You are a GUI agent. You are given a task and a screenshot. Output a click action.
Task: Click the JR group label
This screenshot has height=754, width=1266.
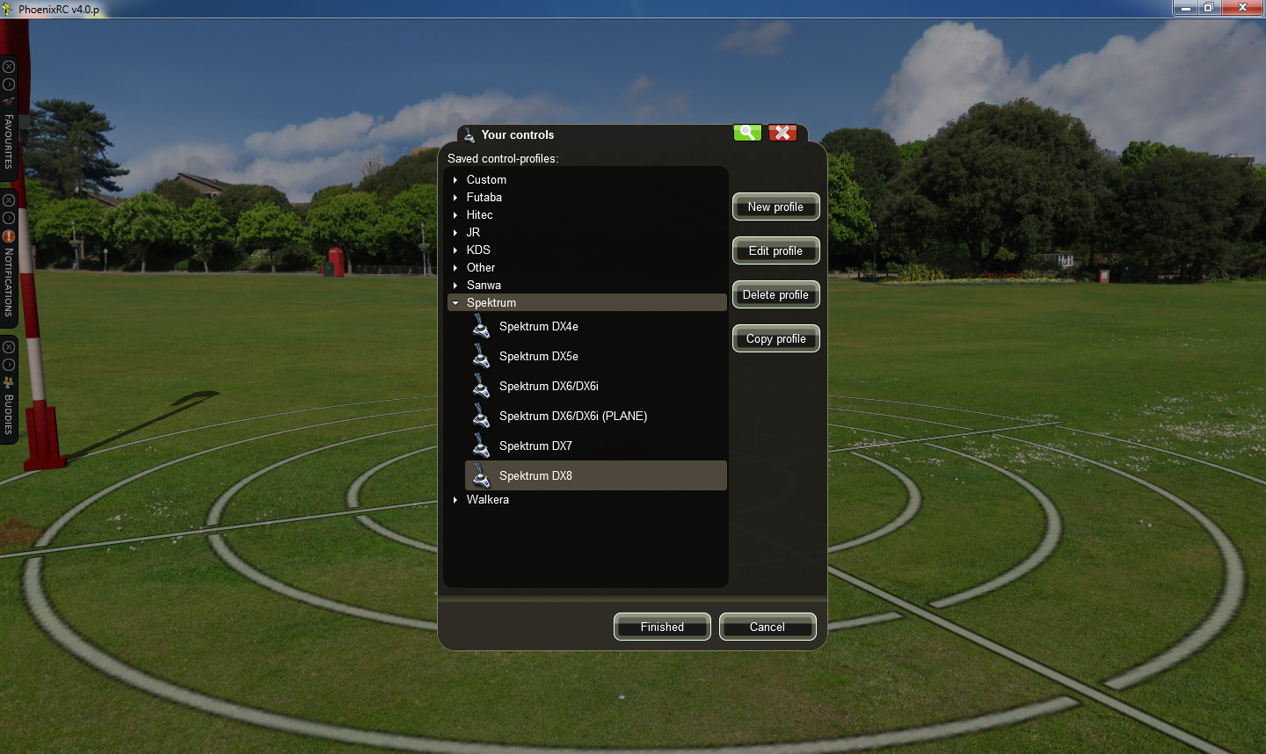pos(473,233)
